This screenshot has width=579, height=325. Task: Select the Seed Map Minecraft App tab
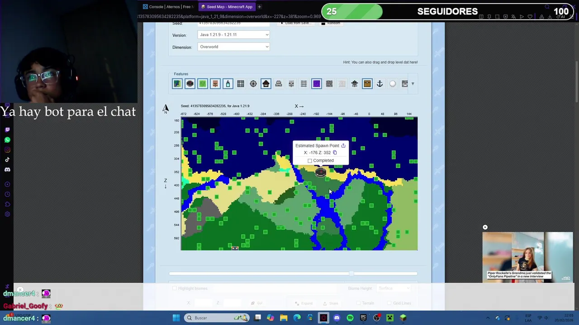(226, 7)
